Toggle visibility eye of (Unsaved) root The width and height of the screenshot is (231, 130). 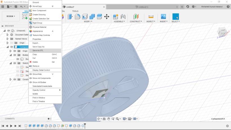8,31
